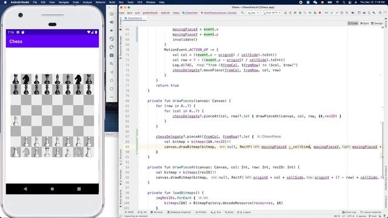Click emulator volume down button
Screen dimensions: 388x218
[x=112, y=30]
